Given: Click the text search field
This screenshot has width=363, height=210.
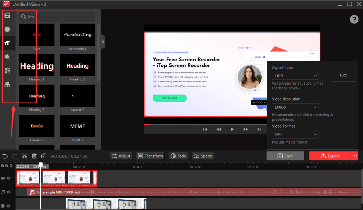Looking at the screenshot, I should 57,17.
